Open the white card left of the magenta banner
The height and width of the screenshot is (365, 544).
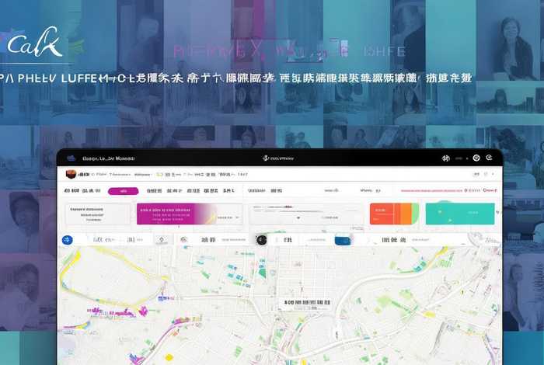[98, 214]
